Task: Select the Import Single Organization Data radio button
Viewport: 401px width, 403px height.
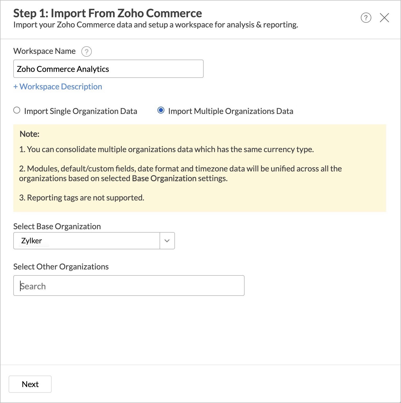Action: pos(17,111)
